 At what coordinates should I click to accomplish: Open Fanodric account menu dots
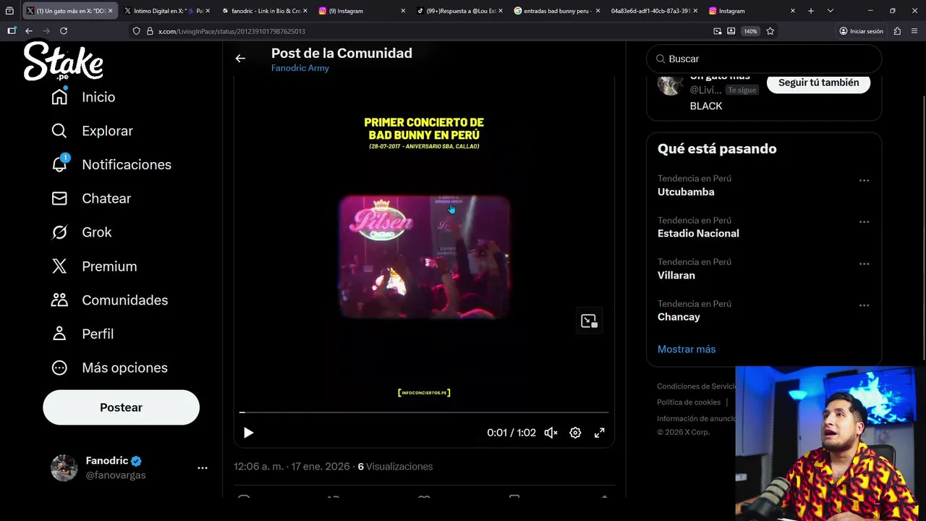click(203, 468)
